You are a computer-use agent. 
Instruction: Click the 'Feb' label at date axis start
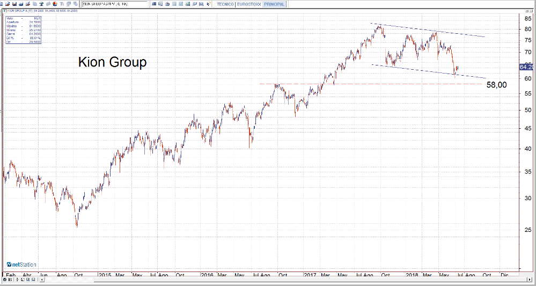[x=11, y=275]
